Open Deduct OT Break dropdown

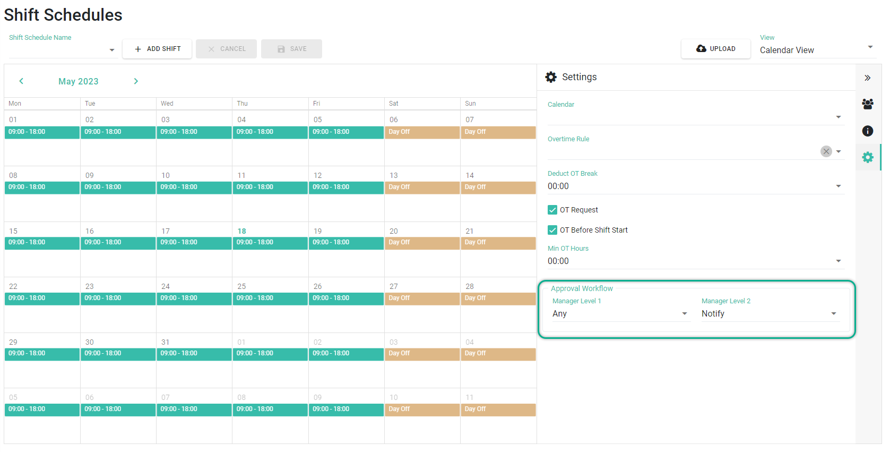click(x=696, y=186)
